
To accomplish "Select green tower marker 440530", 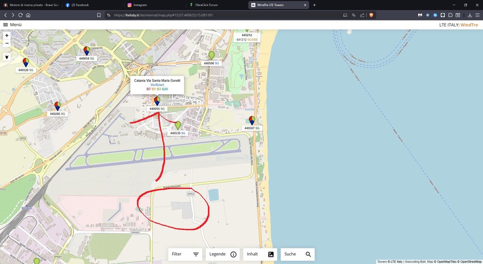I will [x=178, y=125].
